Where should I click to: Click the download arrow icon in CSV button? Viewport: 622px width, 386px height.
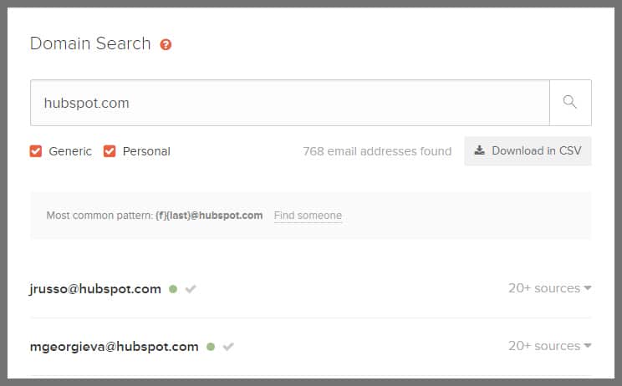(x=479, y=151)
